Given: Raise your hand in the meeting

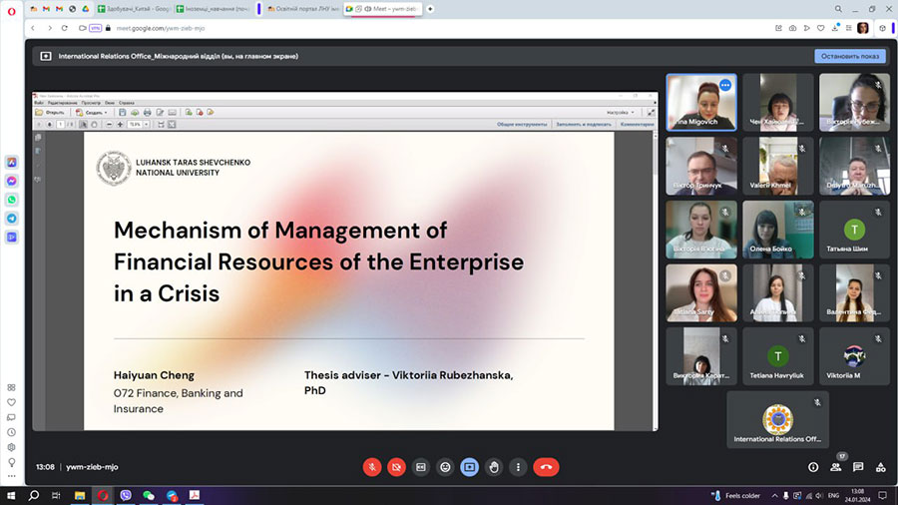Looking at the screenshot, I should click(x=493, y=466).
